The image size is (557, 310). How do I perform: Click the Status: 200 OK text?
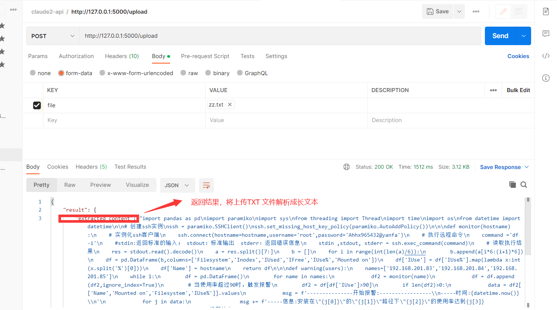pyautogui.click(x=374, y=167)
